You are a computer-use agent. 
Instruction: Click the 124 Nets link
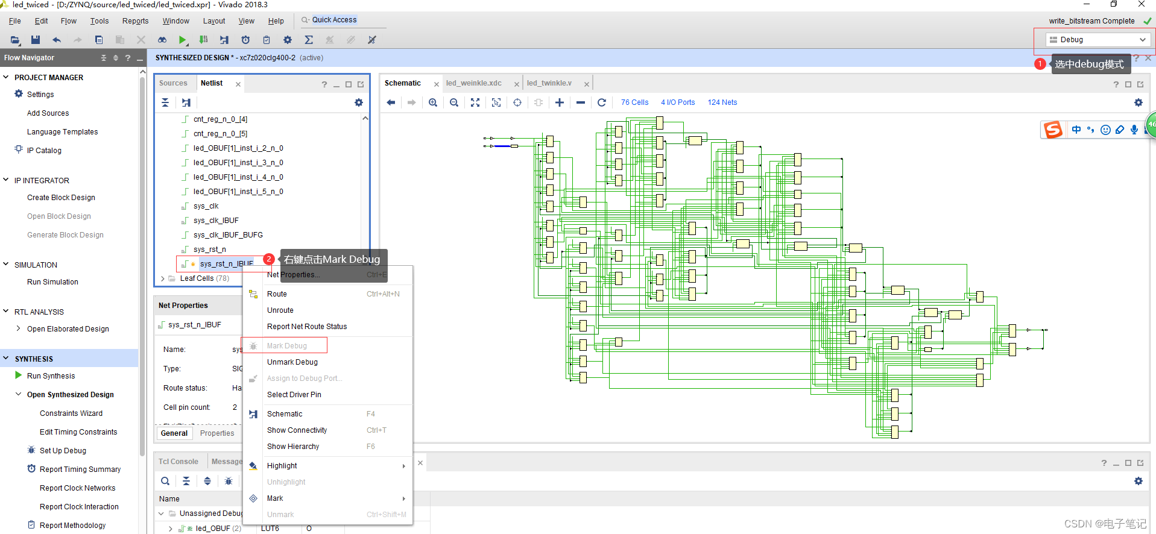pos(722,102)
